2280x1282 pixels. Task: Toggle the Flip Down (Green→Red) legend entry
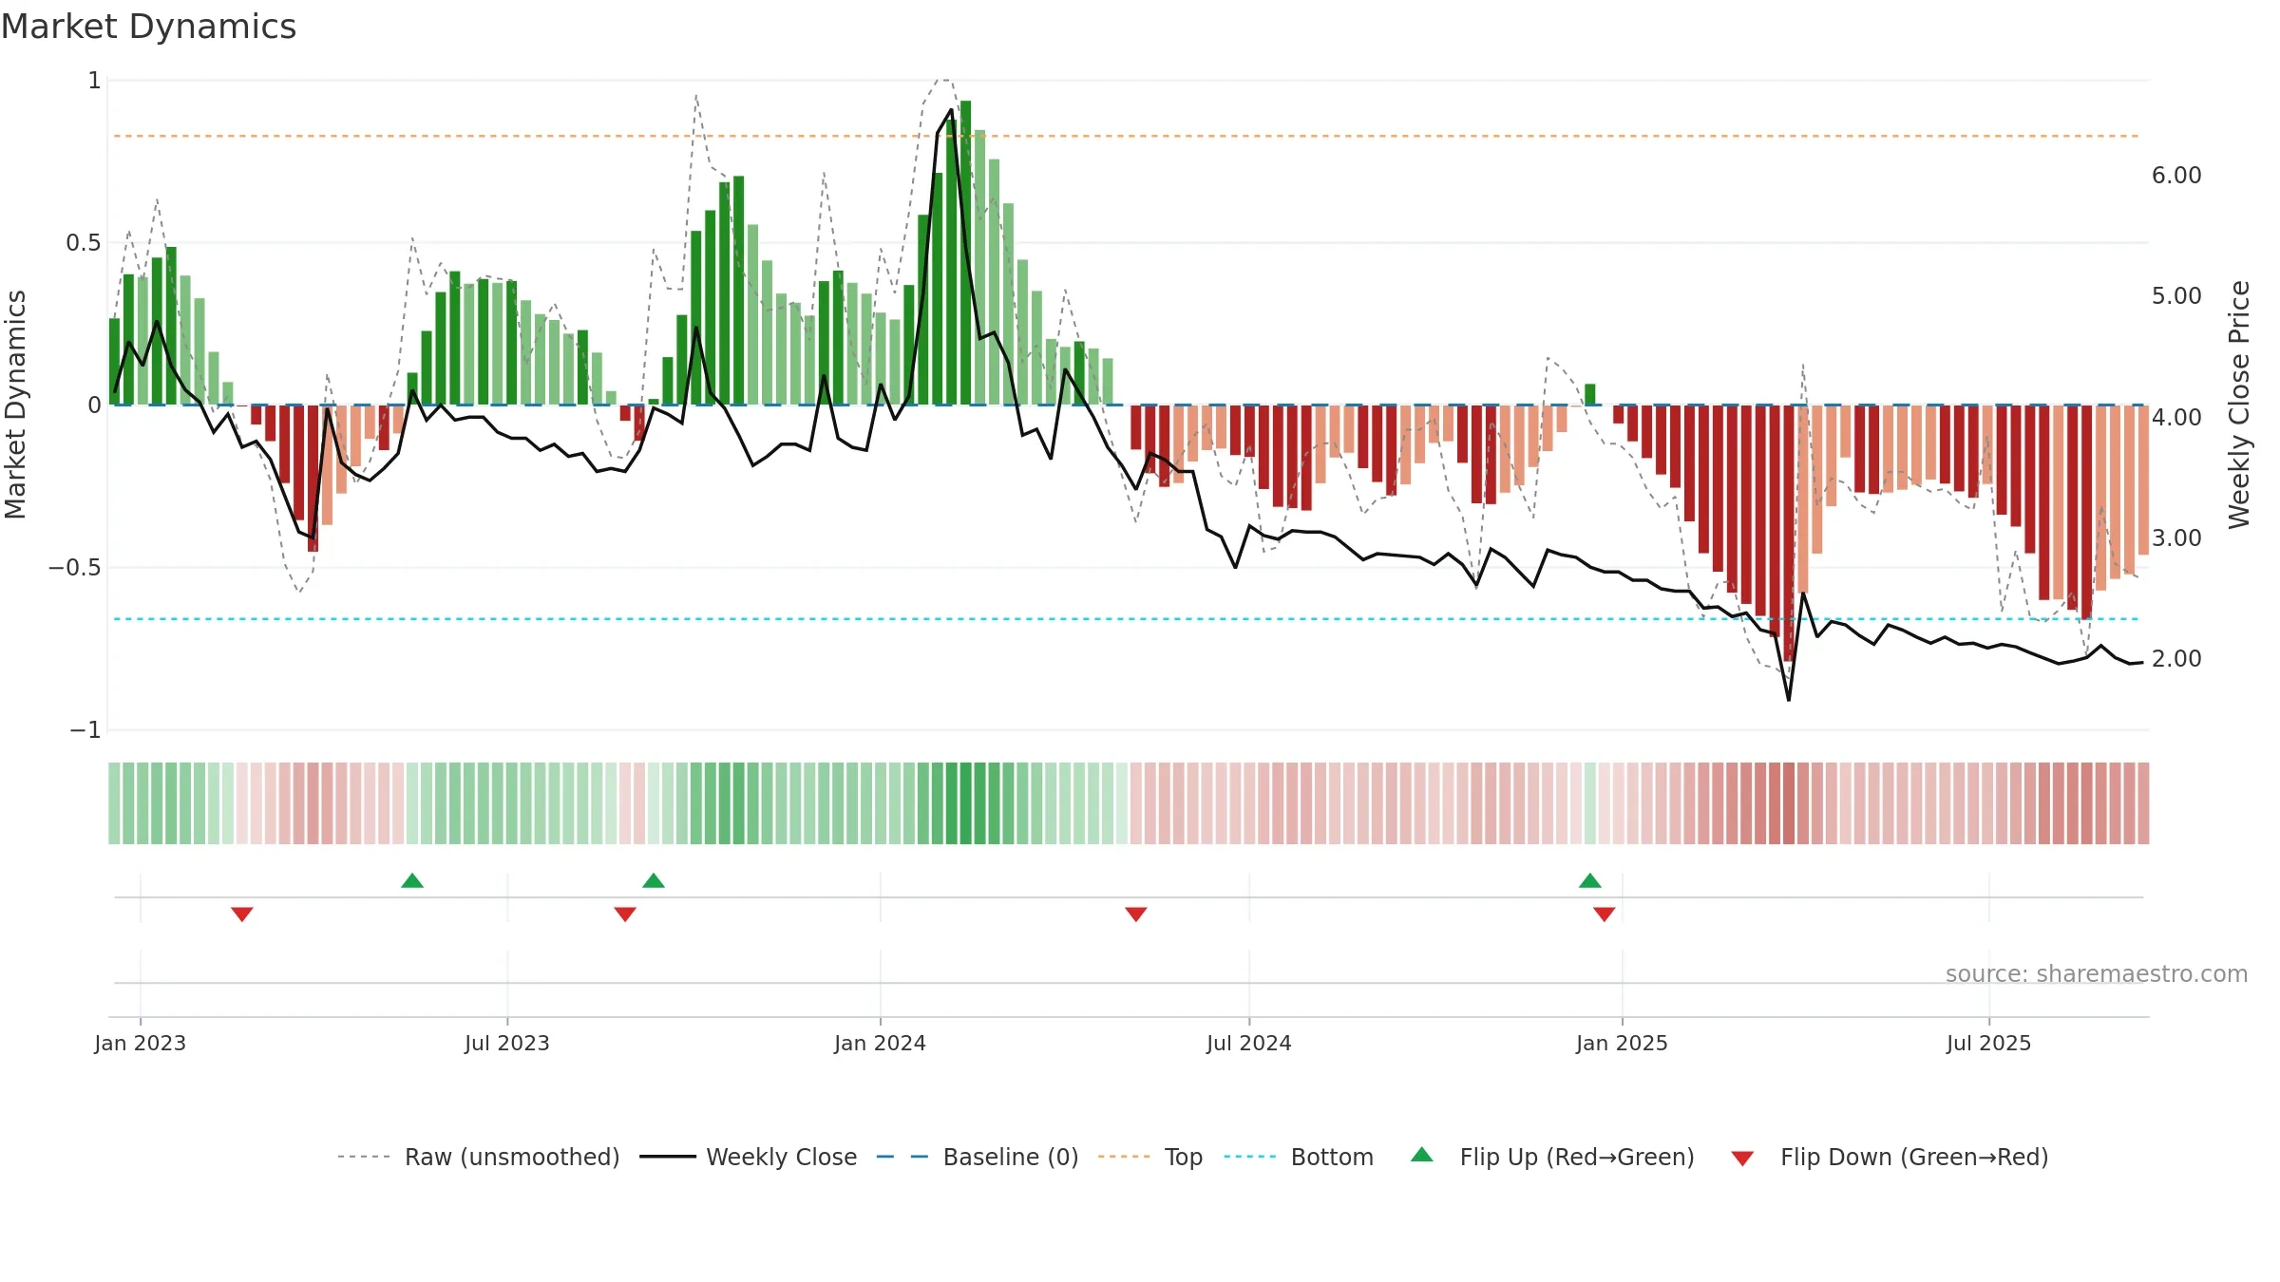(1890, 1157)
